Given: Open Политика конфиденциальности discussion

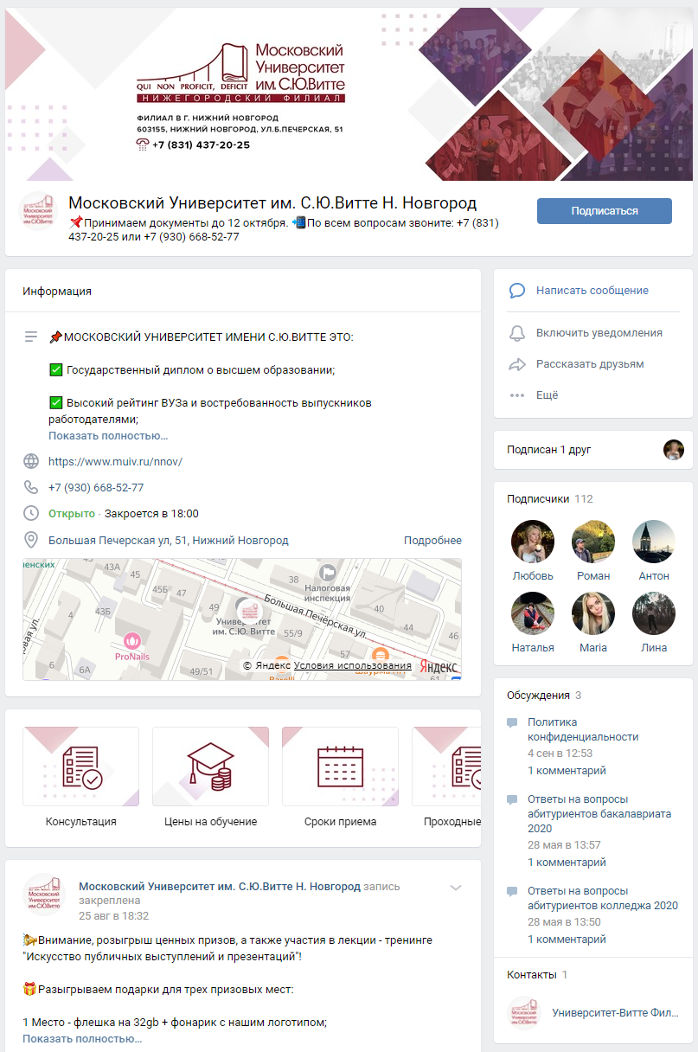Looking at the screenshot, I should coord(583,729).
